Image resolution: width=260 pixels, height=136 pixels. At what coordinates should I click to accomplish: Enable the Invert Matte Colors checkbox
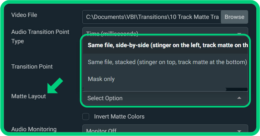point(86,117)
